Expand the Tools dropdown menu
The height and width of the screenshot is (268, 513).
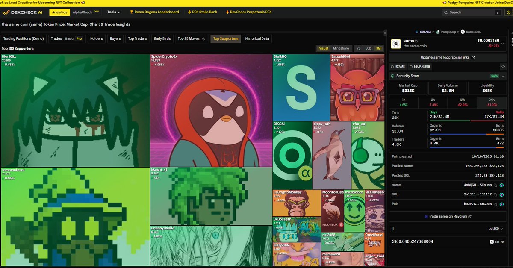[114, 12]
